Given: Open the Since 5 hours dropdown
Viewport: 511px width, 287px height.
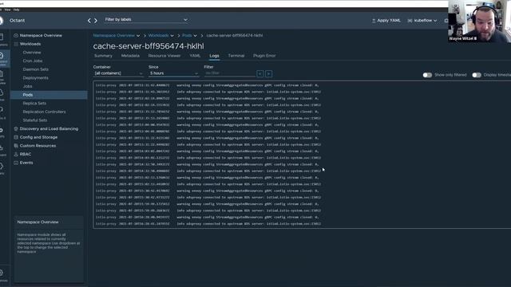Looking at the screenshot, I should (x=174, y=73).
